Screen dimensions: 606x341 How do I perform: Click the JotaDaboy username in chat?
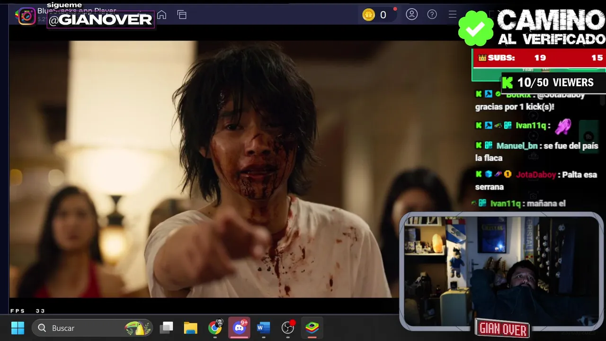coord(536,175)
